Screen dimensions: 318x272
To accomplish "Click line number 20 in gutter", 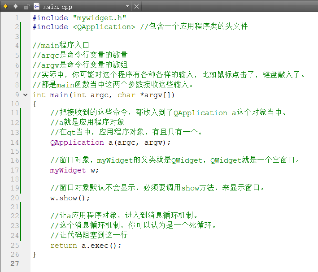I will (15, 198).
